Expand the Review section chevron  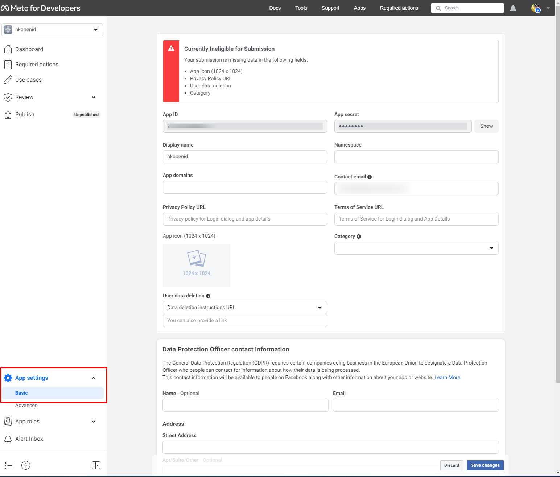(94, 97)
